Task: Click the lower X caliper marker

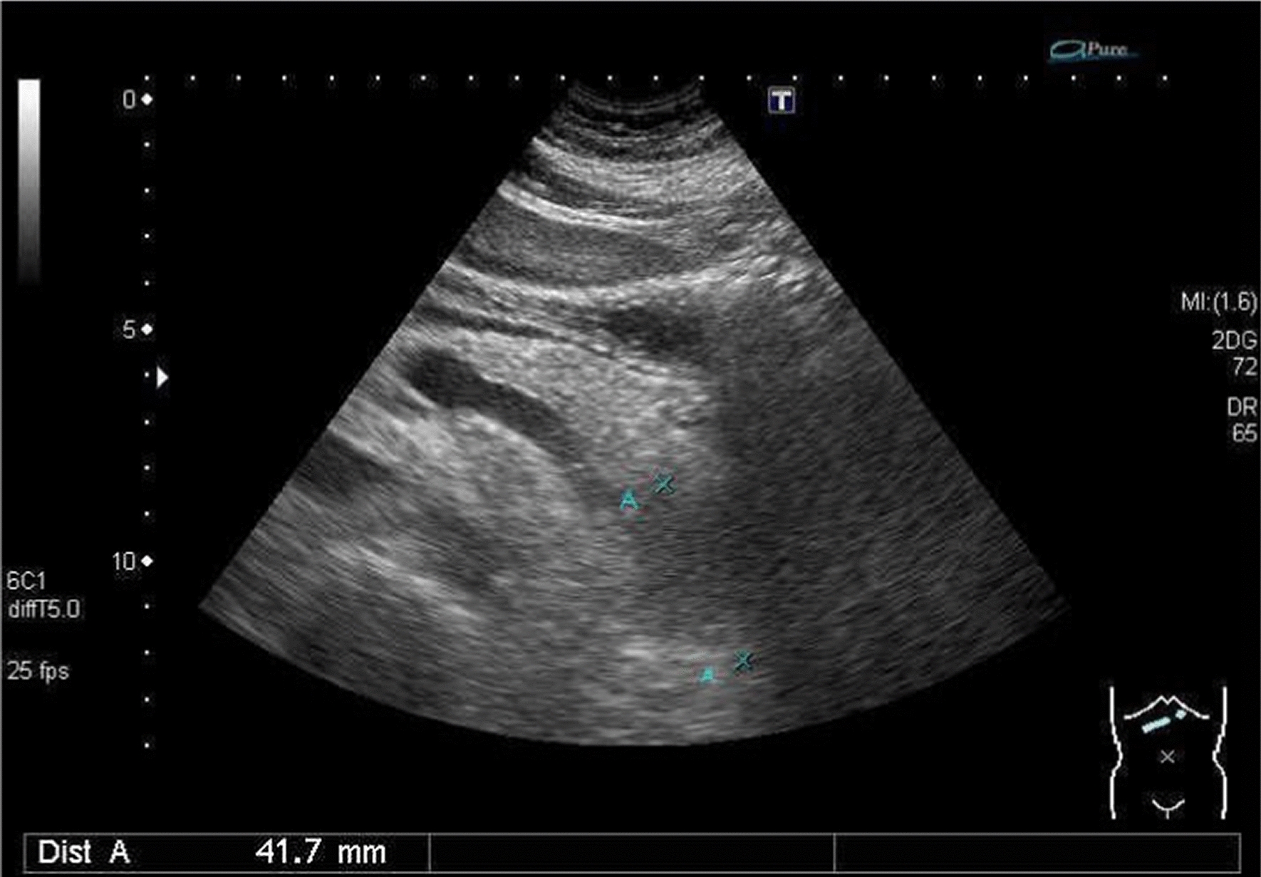Action: [x=743, y=660]
